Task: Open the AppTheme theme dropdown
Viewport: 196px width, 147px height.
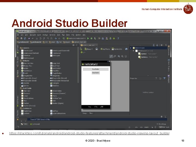Action: [x=105, y=49]
